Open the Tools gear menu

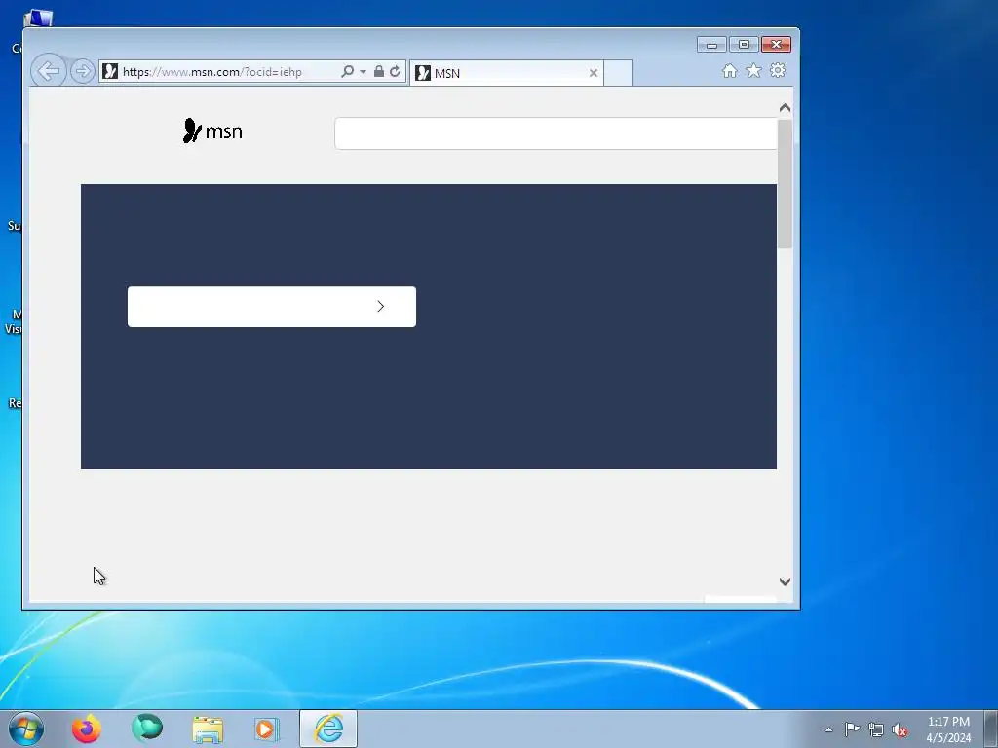point(777,70)
